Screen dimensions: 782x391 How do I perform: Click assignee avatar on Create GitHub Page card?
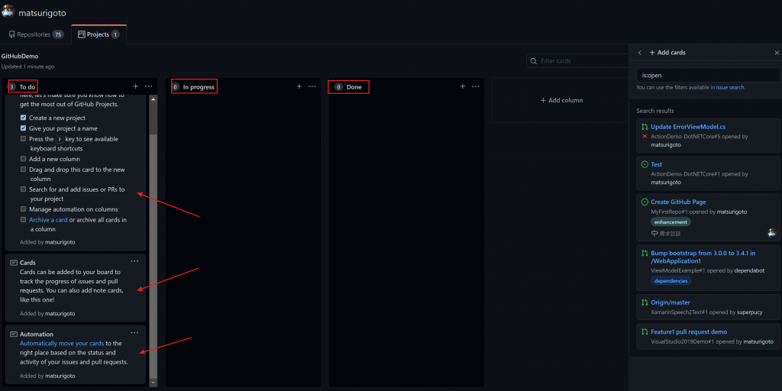[x=772, y=233]
